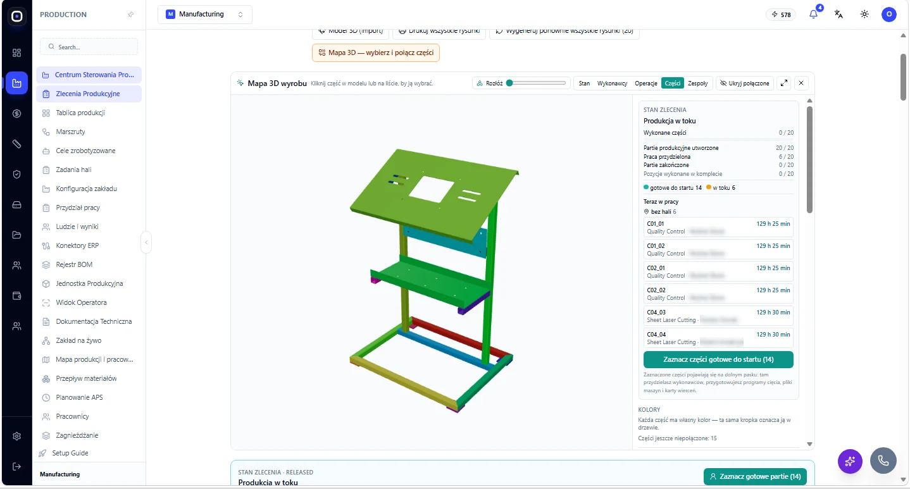Screen dimensions: 910x489
Task: Open Planowanie APS in sidebar
Action: (x=89, y=397)
